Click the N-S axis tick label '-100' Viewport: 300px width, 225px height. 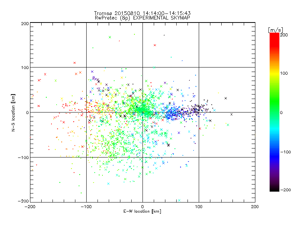coord(23,157)
